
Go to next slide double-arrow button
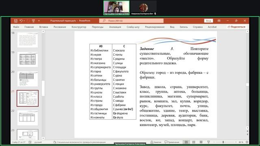pos(247,134)
